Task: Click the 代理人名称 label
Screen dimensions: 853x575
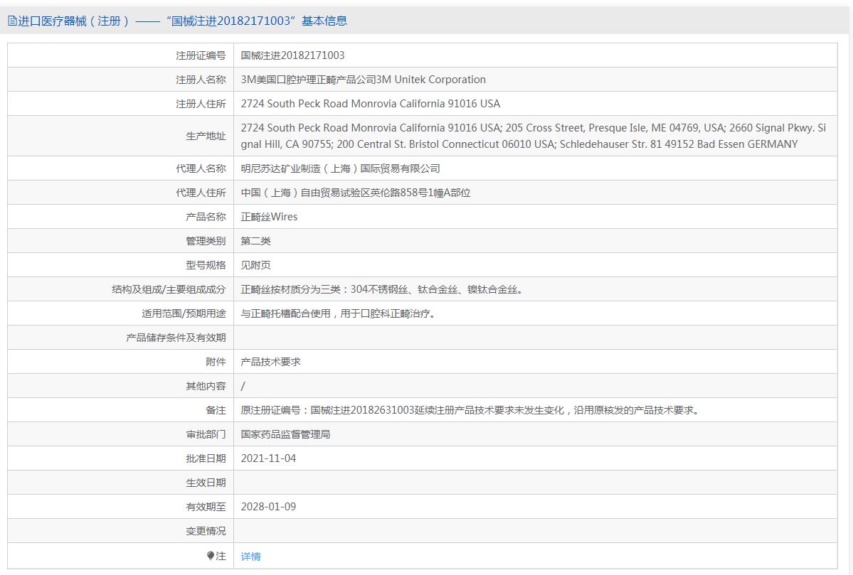Action: point(201,168)
